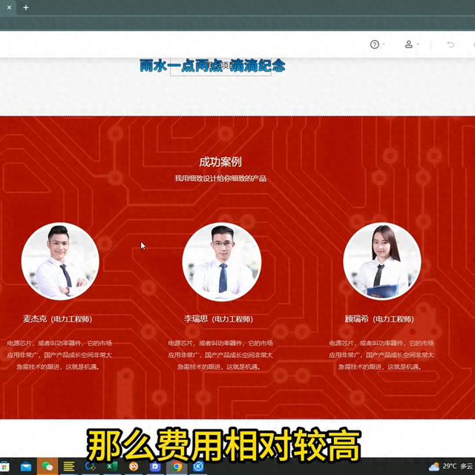Screen dimensions: 475x475
Task: Select description paragraph under 顾瑞希
Action: tap(381, 355)
